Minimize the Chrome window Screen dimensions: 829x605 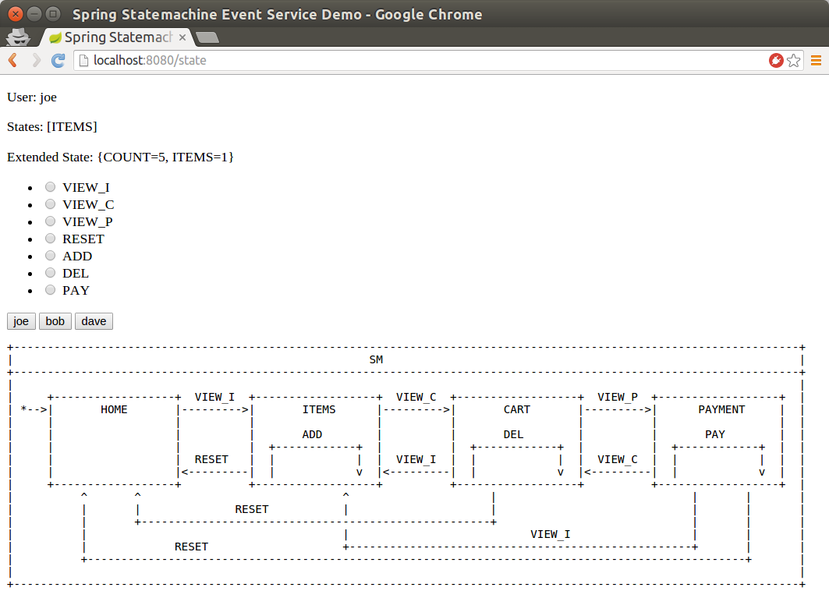[x=34, y=14]
